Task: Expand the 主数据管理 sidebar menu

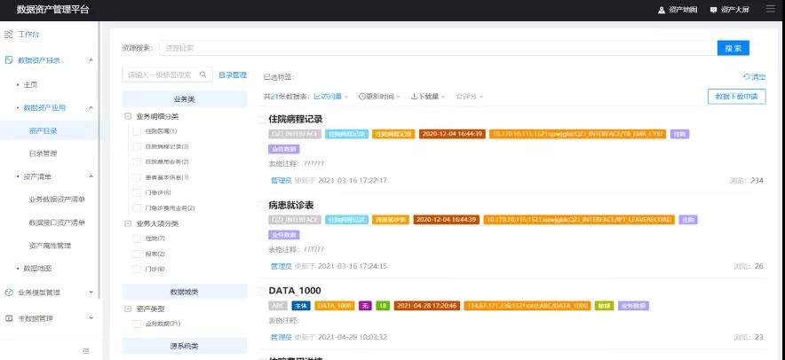Action: (91, 317)
